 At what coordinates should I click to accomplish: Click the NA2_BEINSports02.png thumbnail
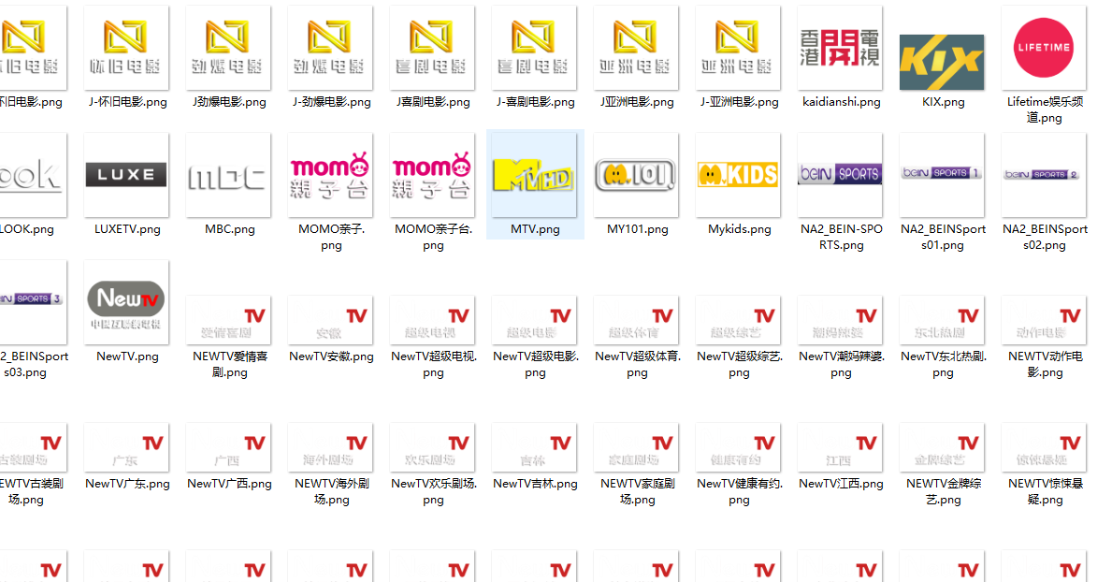pos(1044,175)
